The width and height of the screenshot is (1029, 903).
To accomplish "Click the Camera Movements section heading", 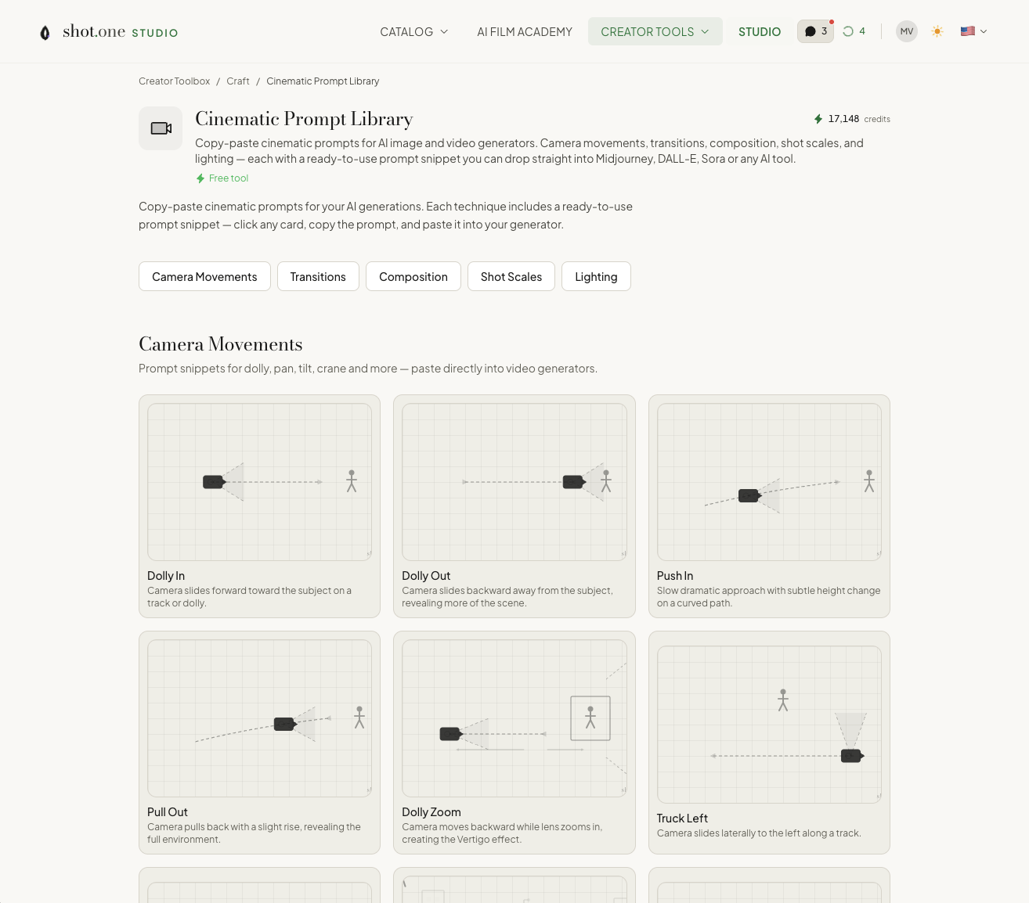I will click(221, 344).
